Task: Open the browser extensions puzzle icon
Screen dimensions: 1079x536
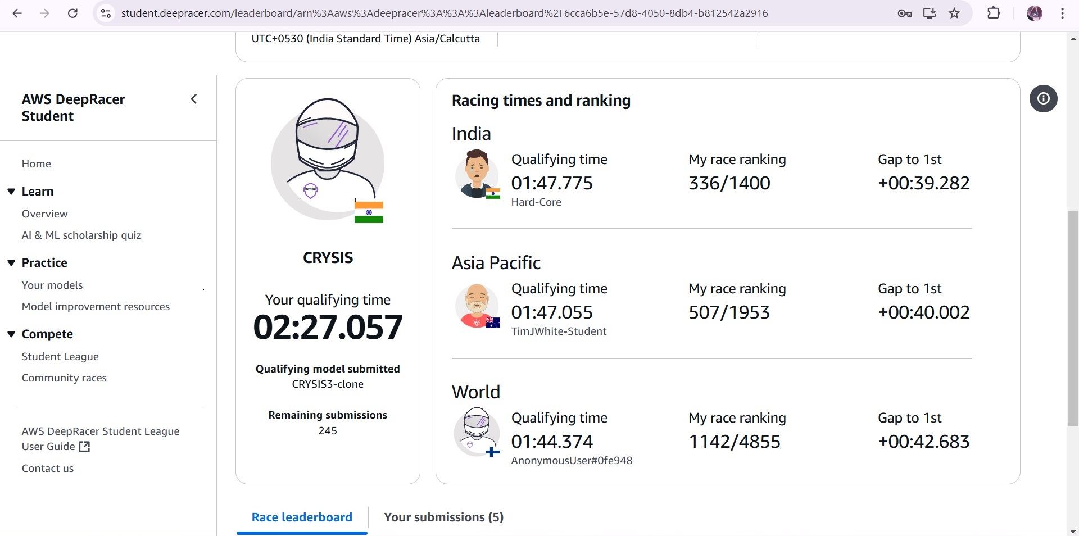Action: coord(994,13)
